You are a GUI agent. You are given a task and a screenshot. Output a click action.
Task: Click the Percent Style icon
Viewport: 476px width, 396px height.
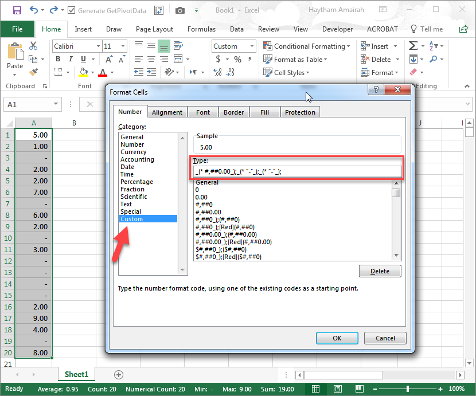point(237,59)
